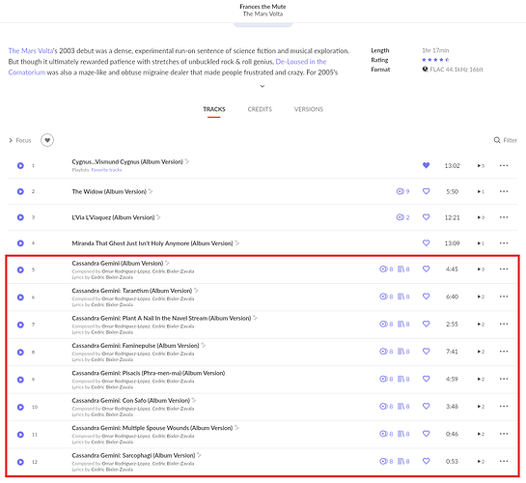Toggle the favorites heart filter beside Focus
Viewport: 526px width, 483px height.
(47, 140)
